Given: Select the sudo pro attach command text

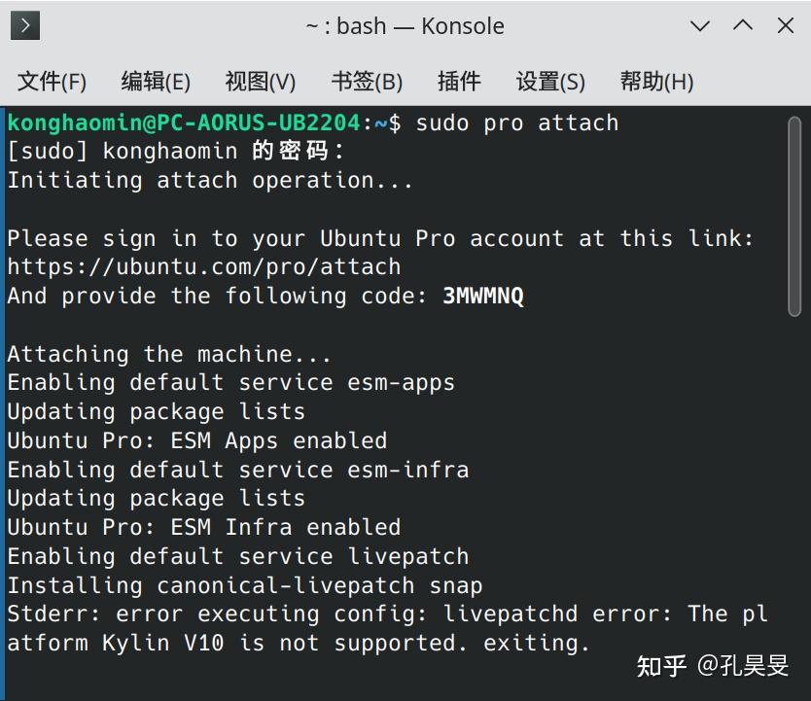Looking at the screenshot, I should click(x=518, y=123).
